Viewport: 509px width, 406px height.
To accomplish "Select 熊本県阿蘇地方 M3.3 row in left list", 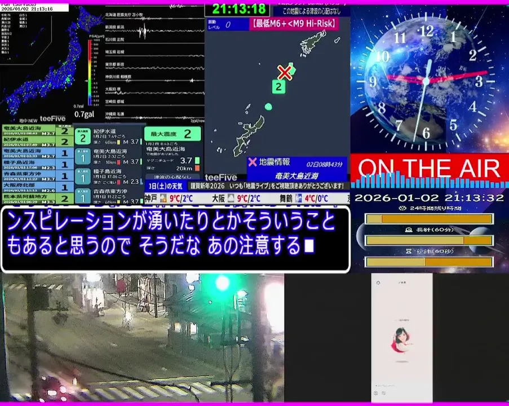I will point(38,198).
